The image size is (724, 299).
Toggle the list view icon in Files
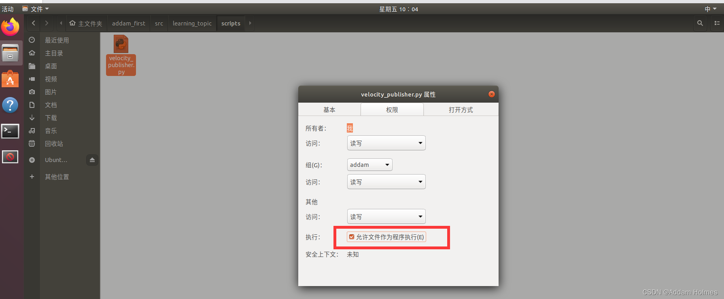(717, 23)
